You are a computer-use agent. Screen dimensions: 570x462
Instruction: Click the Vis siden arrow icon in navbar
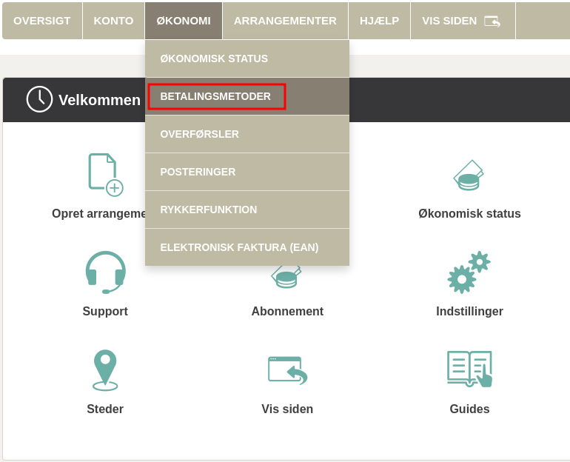point(492,21)
